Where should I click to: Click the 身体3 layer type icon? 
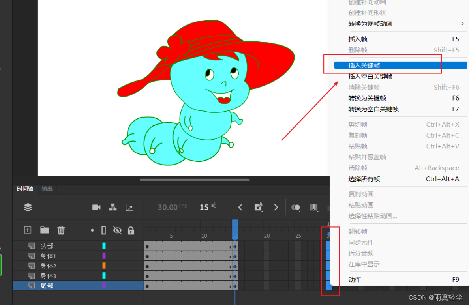click(x=32, y=275)
